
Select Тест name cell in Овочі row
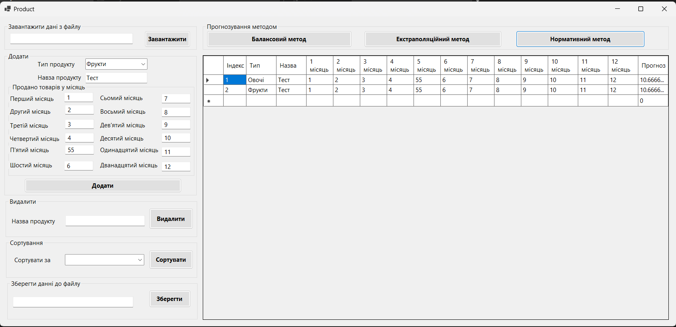[291, 80]
